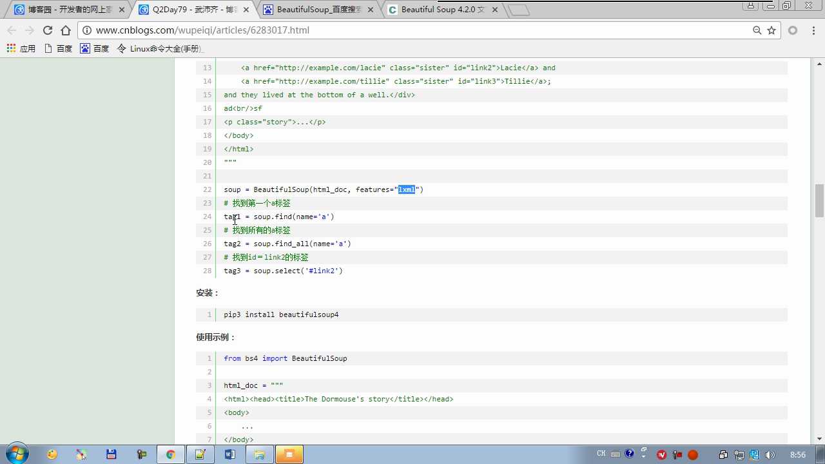The image size is (825, 464).
Task: Reload the current page
Action: tap(47, 30)
